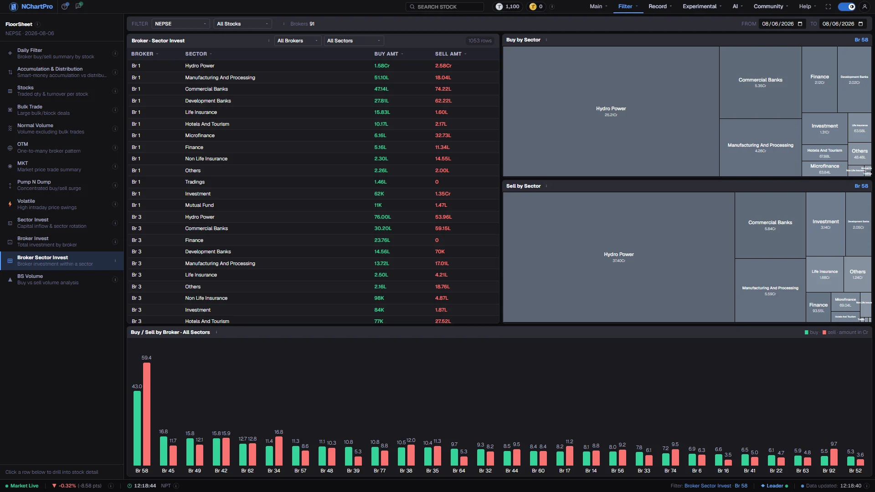Open the Community menu
The width and height of the screenshot is (875, 492).
click(x=771, y=6)
